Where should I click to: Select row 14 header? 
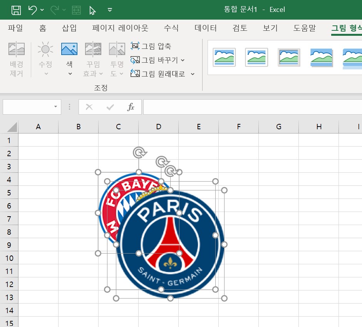(x=9, y=310)
